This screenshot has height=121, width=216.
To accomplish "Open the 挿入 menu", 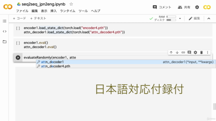I will click(x=53, y=11).
